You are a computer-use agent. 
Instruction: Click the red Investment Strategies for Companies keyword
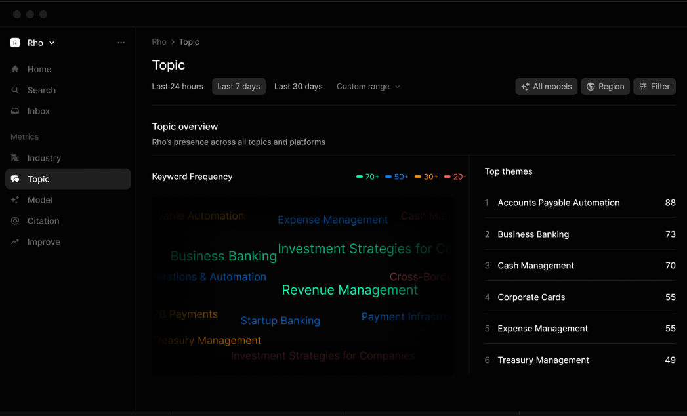point(322,356)
